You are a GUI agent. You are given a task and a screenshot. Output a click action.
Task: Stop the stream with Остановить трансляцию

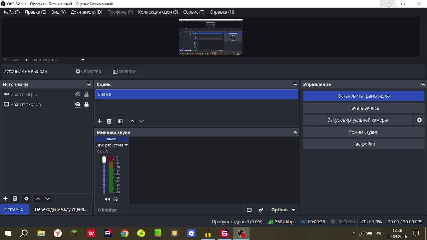point(364,96)
